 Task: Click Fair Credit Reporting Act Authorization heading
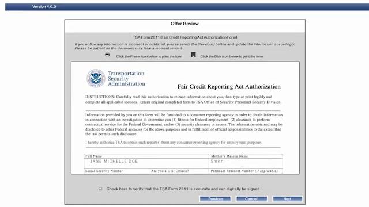point(229,87)
